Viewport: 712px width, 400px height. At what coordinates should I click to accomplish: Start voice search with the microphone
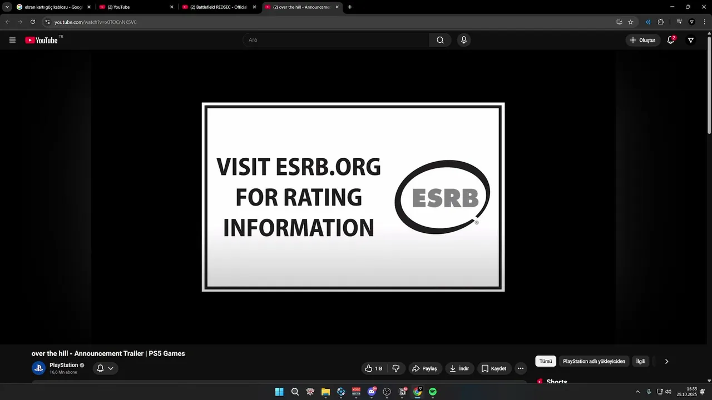(x=464, y=40)
